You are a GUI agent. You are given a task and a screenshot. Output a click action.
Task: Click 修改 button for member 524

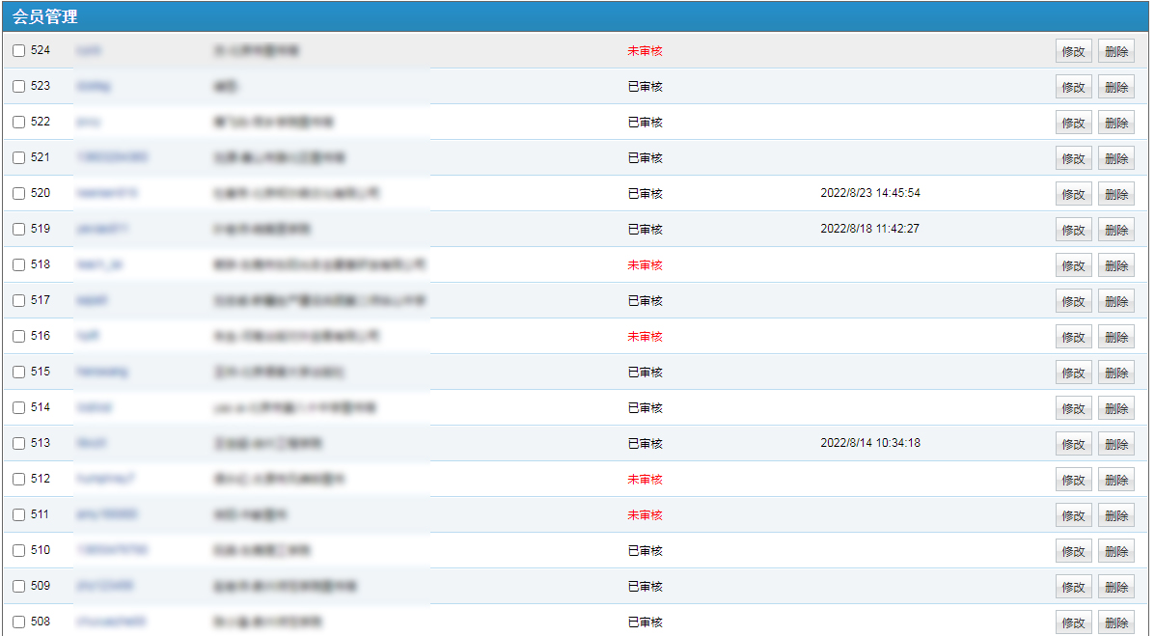tap(1073, 52)
